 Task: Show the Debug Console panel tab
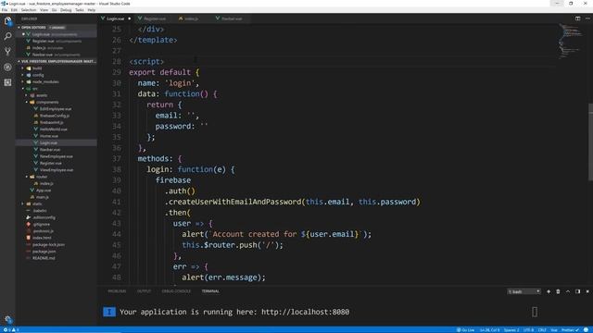176,291
